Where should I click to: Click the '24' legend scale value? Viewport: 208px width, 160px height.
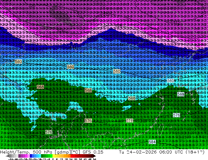pyautogui.click(x=71, y=159)
